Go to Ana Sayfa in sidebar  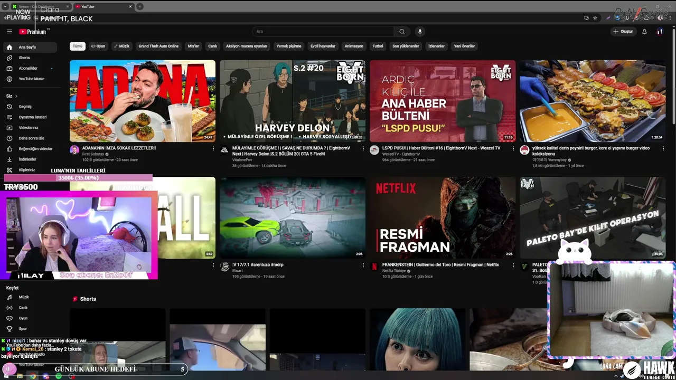[30, 47]
